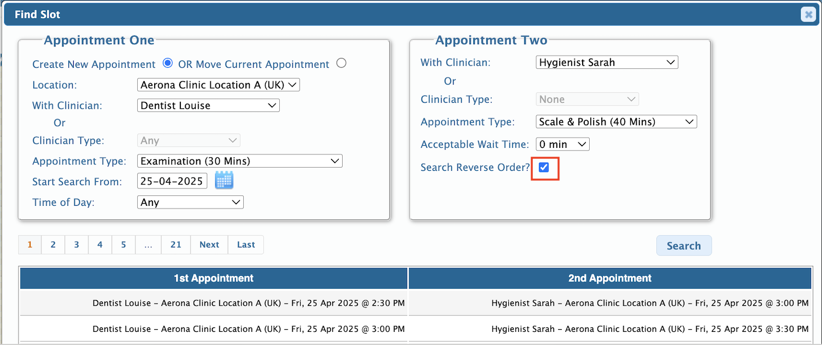This screenshot has width=822, height=345.
Task: Go to results page 21
Action: point(175,245)
